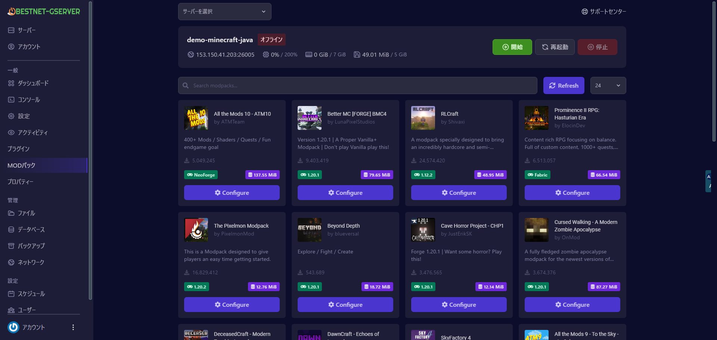Click the 1.20.2 version tag
This screenshot has height=340, width=717.
coord(196,287)
